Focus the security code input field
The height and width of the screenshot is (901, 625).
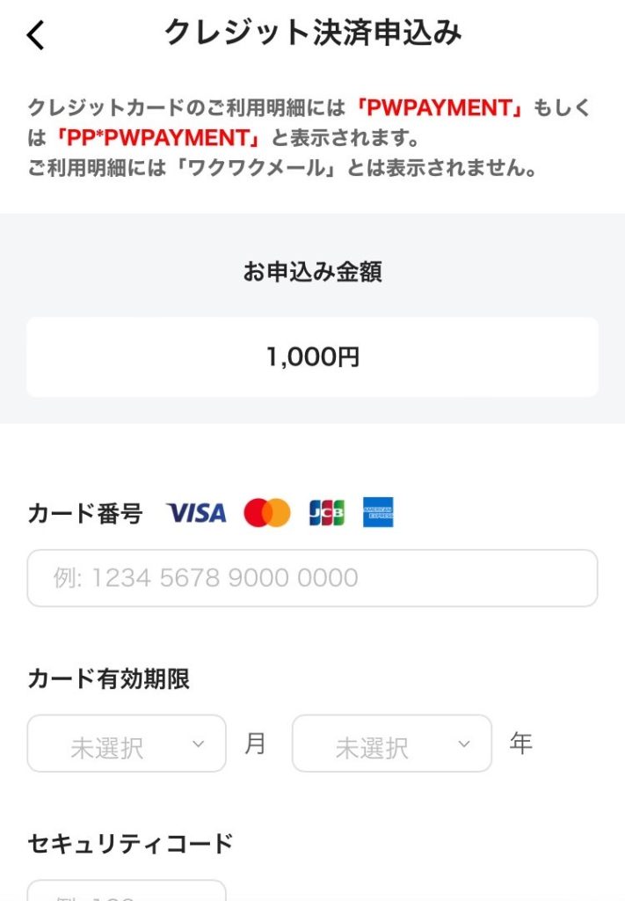click(x=126, y=890)
